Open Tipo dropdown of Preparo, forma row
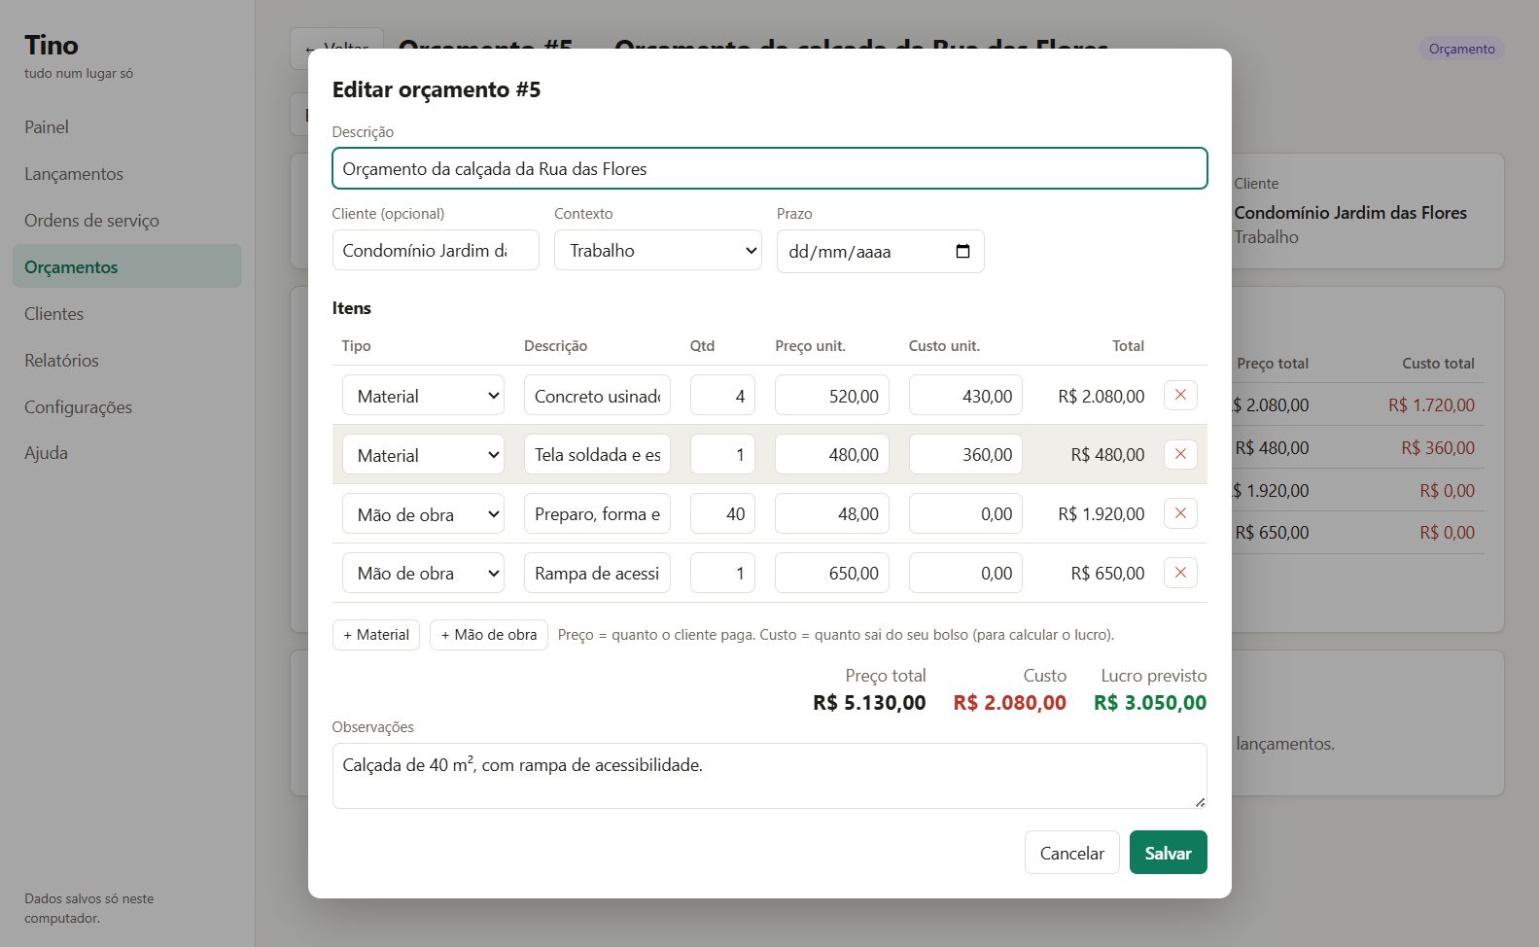The width and height of the screenshot is (1539, 947). (x=423, y=513)
